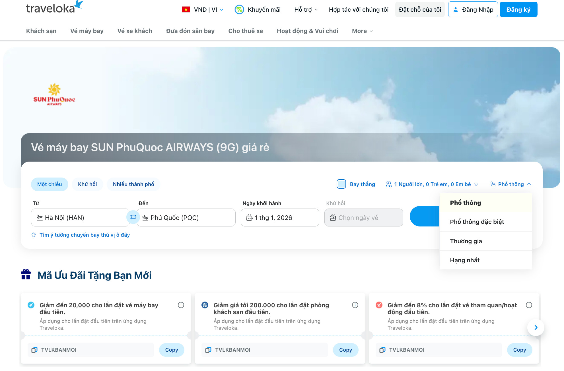564x371 pixels.
Task: Click the swap origin and destination icon
Action: pos(133,217)
